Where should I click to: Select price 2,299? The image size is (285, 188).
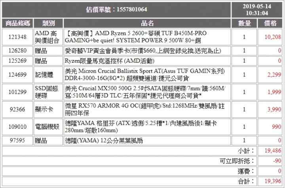point(274,75)
